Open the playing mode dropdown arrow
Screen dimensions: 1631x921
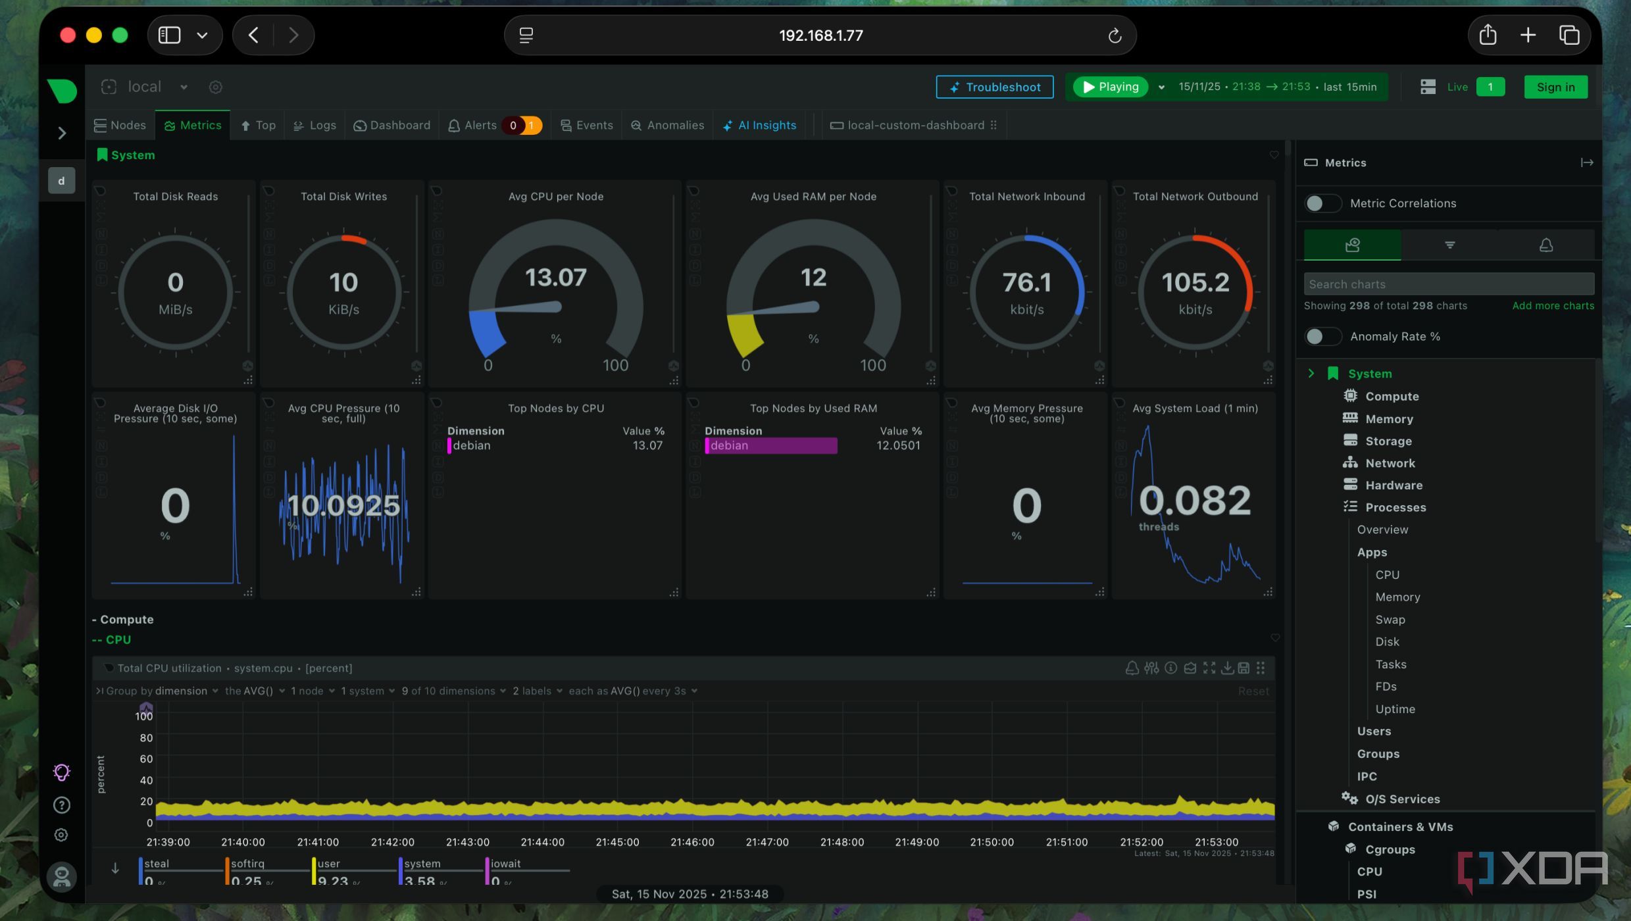pos(1161,87)
